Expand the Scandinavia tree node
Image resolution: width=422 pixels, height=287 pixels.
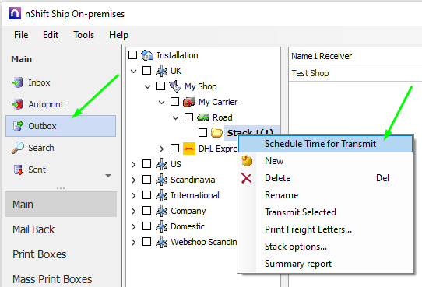[133, 180]
